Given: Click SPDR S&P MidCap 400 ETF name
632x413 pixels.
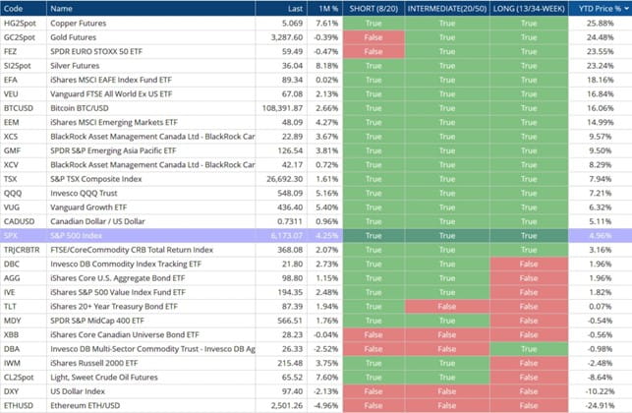Looking at the screenshot, I should click(96, 321).
